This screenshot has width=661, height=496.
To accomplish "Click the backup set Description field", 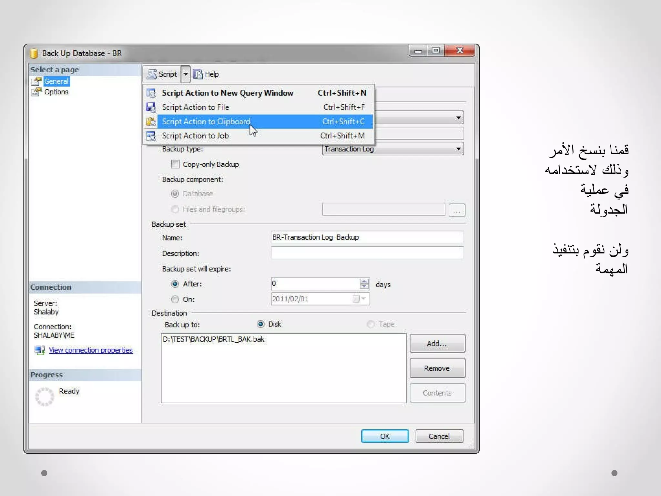I will 367,253.
